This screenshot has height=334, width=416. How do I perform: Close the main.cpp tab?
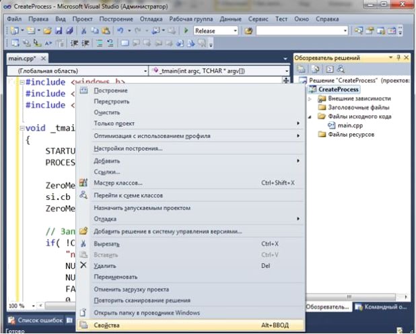pyautogui.click(x=43, y=59)
